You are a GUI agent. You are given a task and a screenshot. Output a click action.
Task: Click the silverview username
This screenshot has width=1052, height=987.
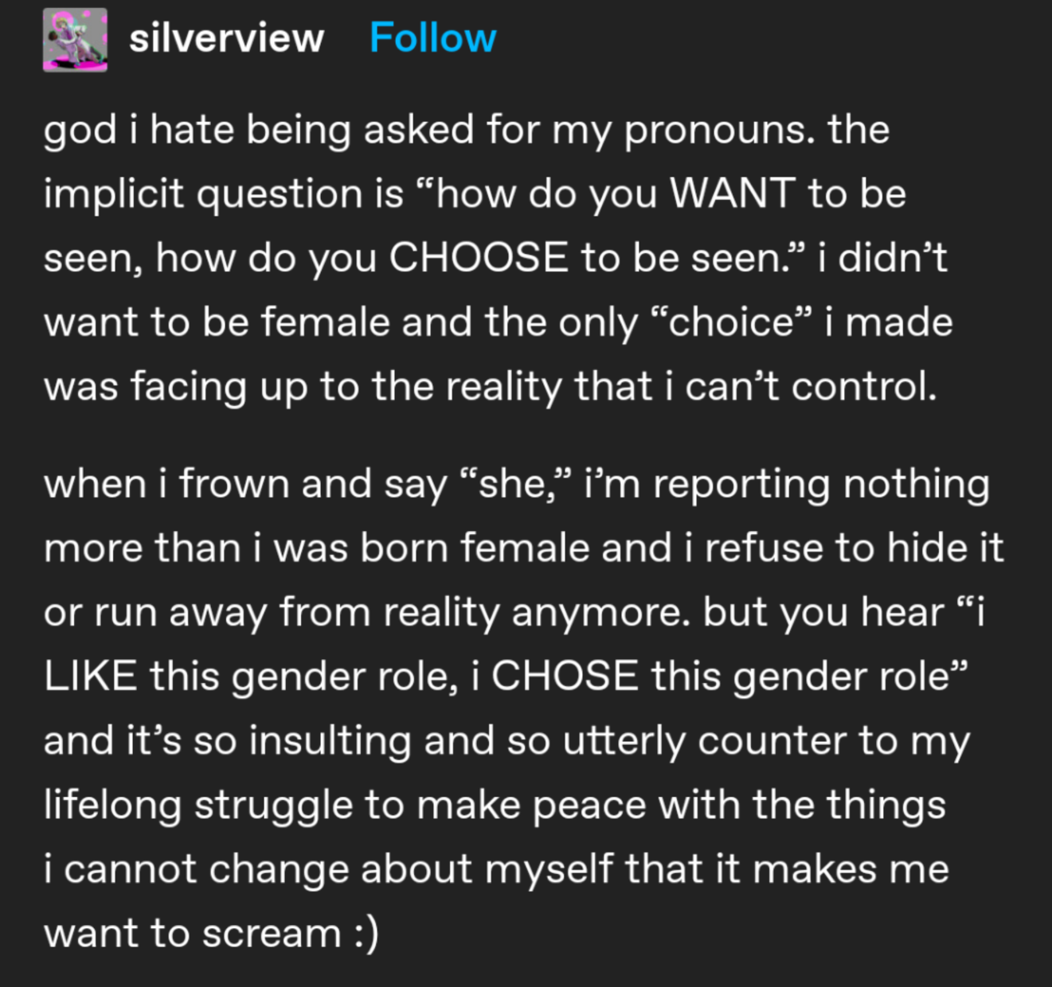point(226,38)
